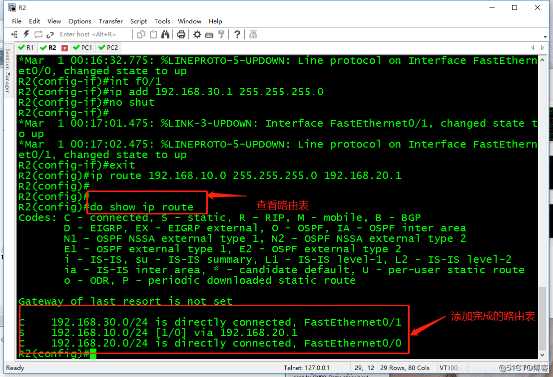553x377 pixels.
Task: Click the Public Key Assistant key icon
Action: coord(221,34)
